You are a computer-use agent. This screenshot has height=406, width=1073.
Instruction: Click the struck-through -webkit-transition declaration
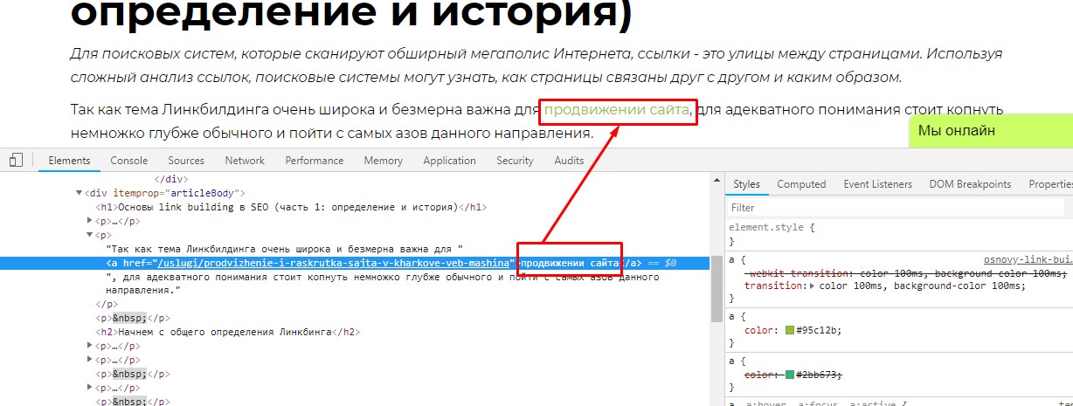tap(906, 273)
